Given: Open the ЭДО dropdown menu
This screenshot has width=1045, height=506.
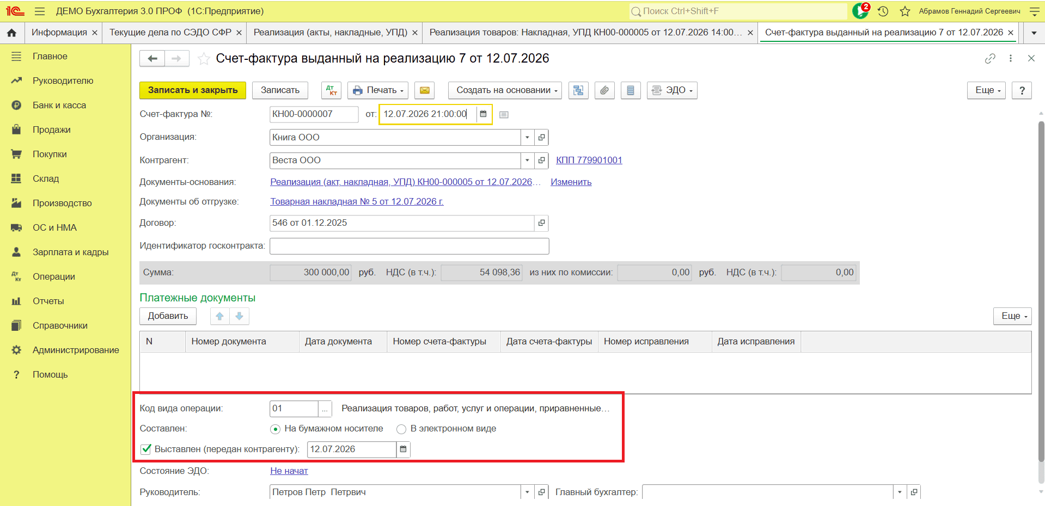Looking at the screenshot, I should (672, 90).
